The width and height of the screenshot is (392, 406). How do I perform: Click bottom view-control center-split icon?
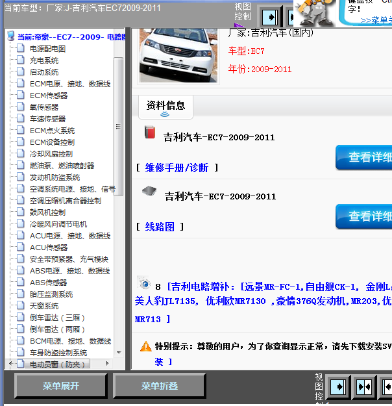click(364, 387)
